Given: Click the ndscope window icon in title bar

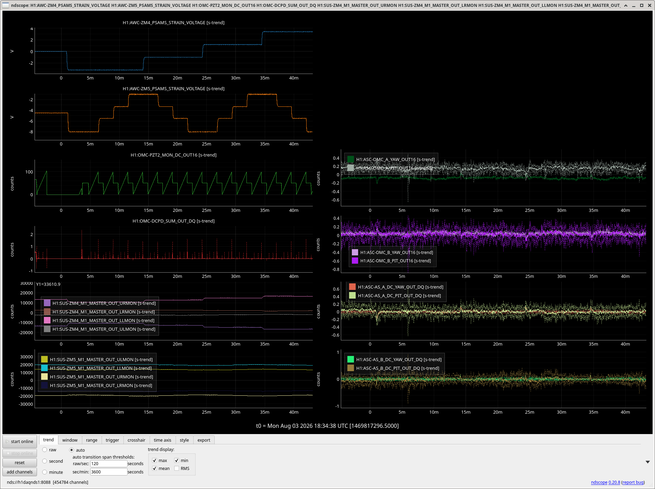Looking at the screenshot, I should point(6,5).
